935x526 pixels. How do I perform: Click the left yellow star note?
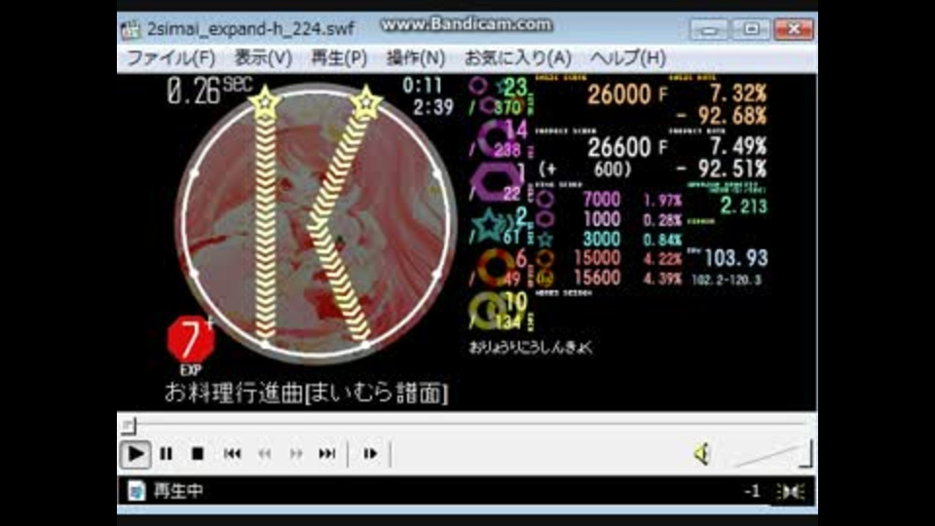[x=265, y=102]
